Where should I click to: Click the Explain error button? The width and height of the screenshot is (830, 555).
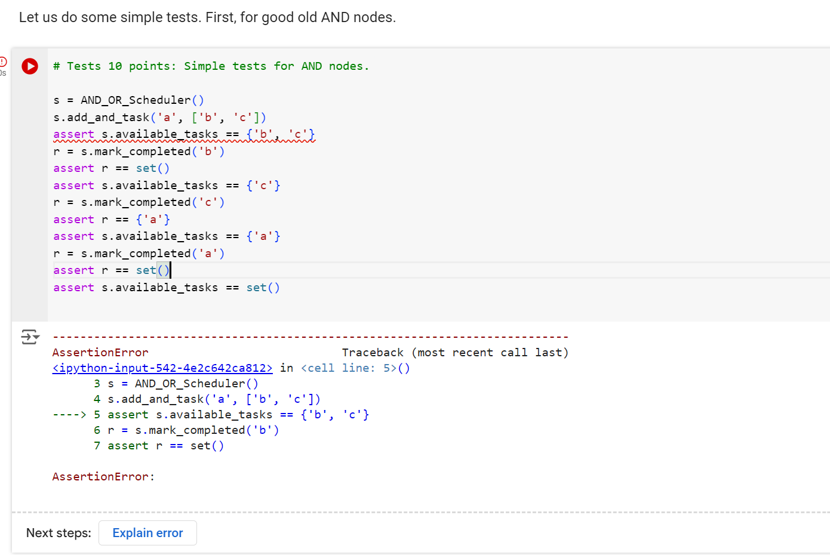pos(147,533)
